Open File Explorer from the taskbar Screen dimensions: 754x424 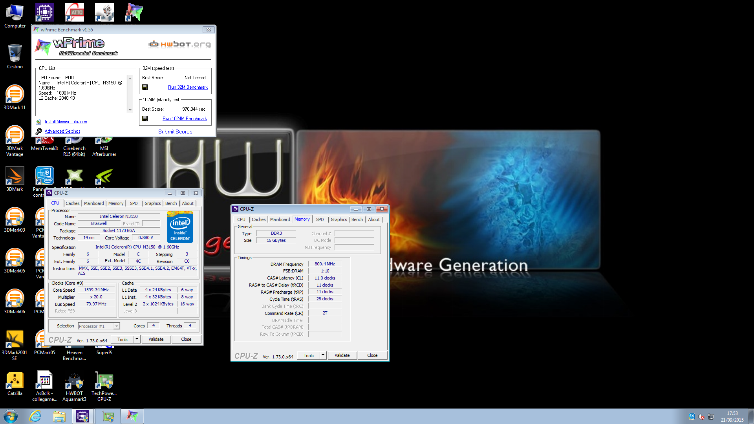tap(59, 416)
